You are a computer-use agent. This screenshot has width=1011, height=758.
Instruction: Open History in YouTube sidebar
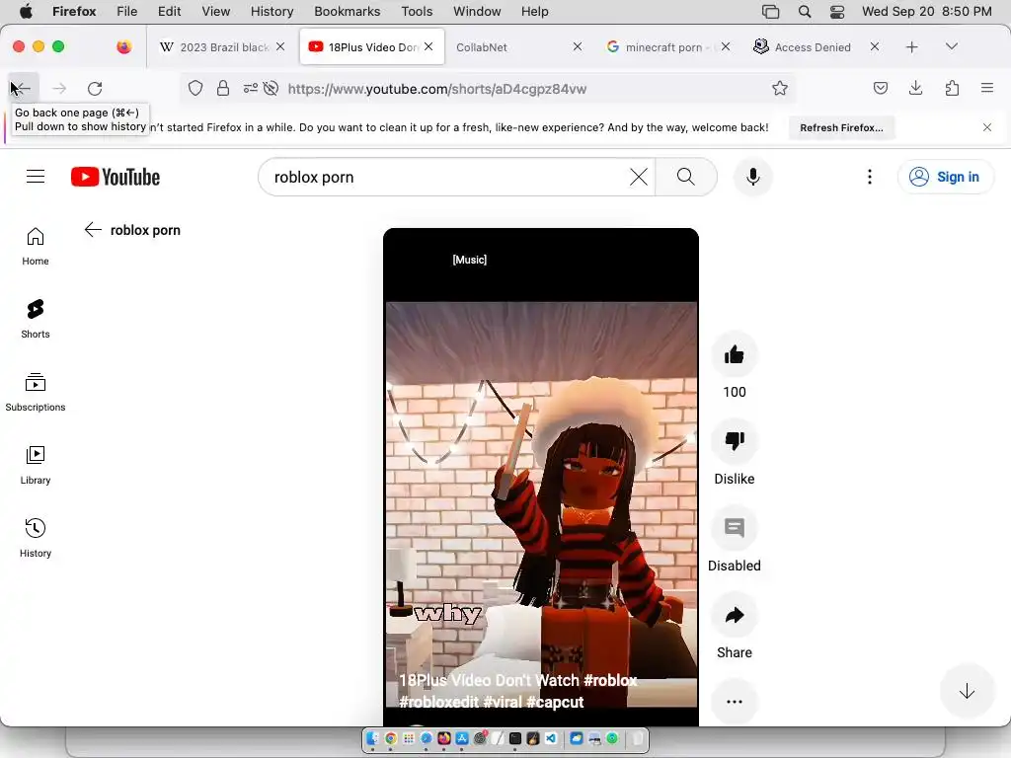click(36, 538)
